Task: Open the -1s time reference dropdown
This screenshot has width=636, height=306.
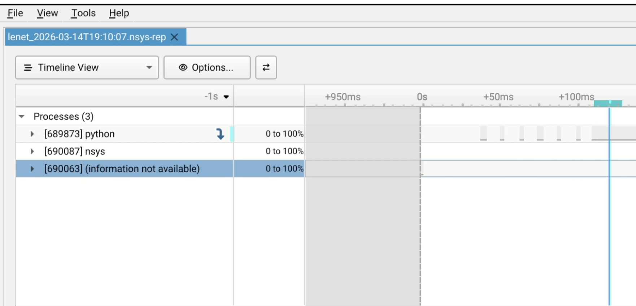Action: [226, 96]
